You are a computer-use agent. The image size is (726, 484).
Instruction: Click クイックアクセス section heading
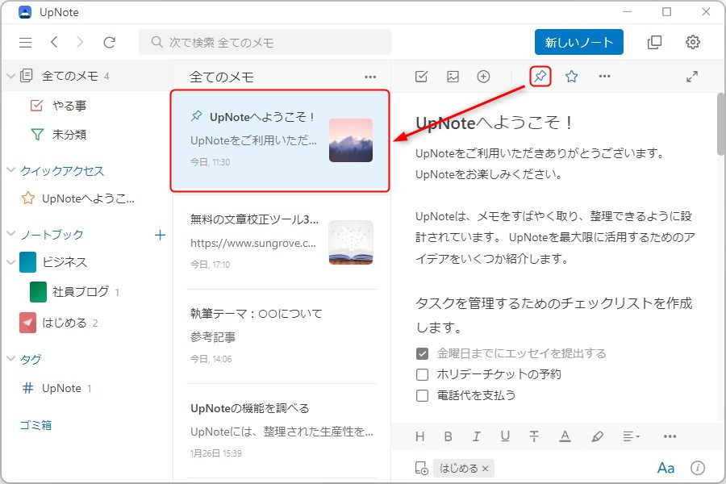62,170
